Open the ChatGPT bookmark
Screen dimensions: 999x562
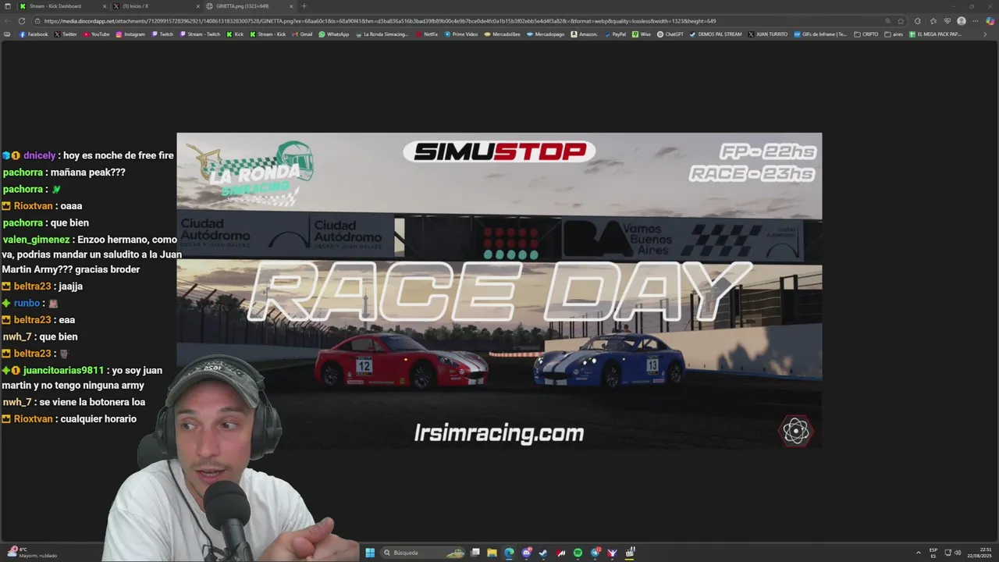click(x=670, y=34)
